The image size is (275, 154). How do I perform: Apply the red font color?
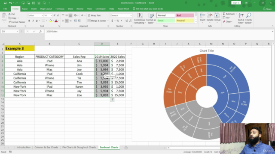(x=56, y=21)
